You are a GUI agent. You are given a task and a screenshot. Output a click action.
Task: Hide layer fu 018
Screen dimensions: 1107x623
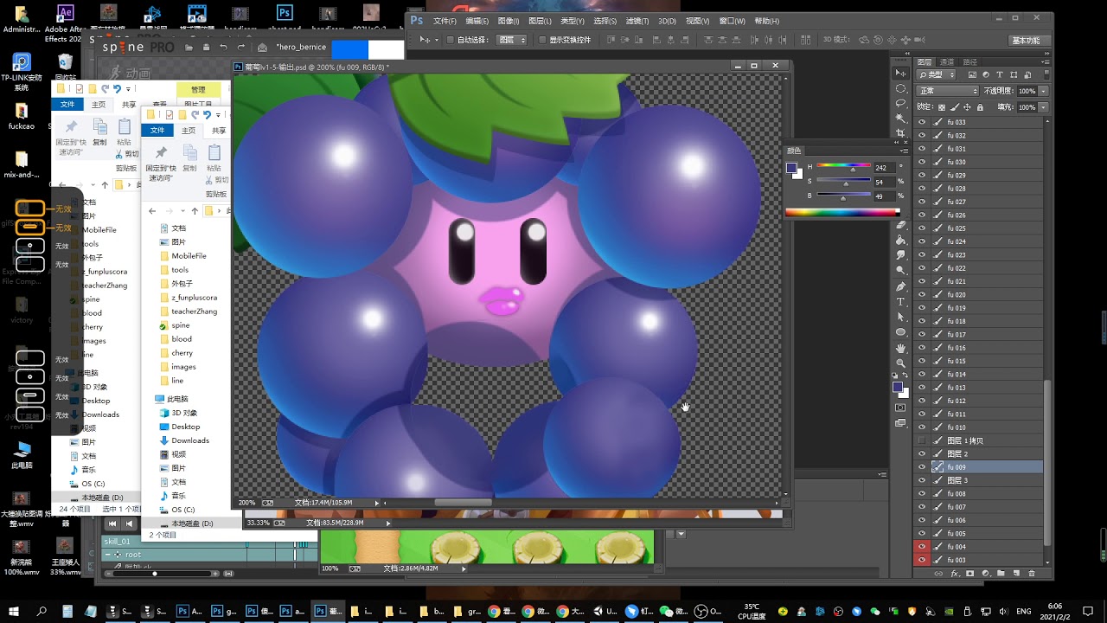click(921, 321)
